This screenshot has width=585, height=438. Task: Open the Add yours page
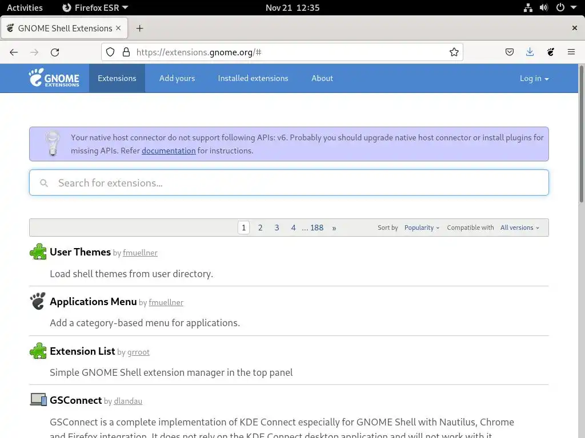tap(177, 78)
